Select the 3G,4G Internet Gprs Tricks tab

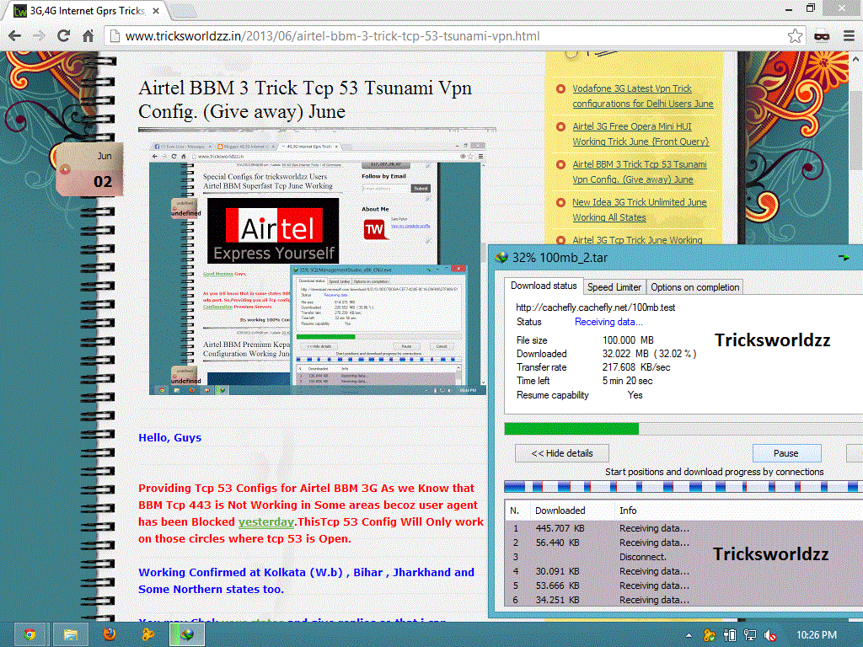tap(87, 10)
